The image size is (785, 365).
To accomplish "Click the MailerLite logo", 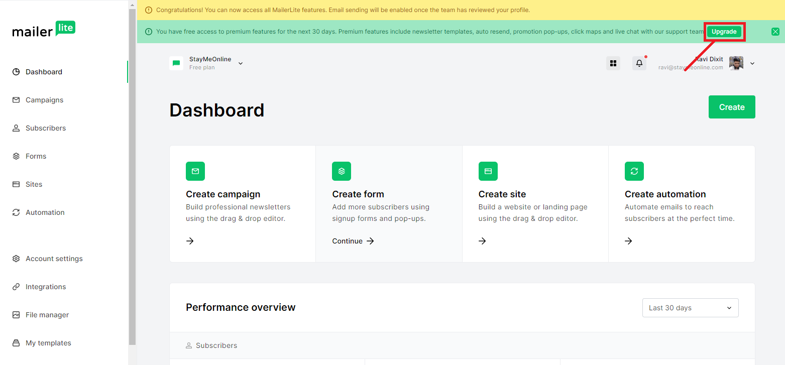I will tap(44, 30).
